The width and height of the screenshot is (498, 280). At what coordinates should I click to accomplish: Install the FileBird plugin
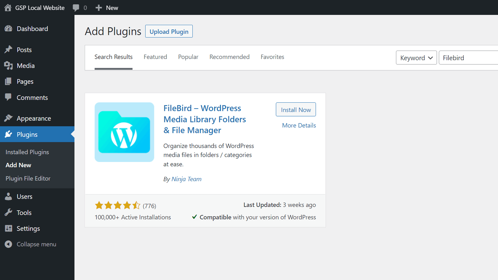[x=296, y=109]
